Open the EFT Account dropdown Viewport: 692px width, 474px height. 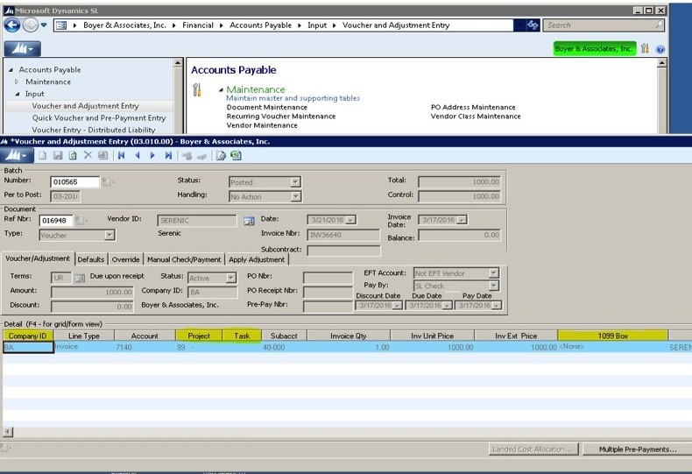(494, 273)
